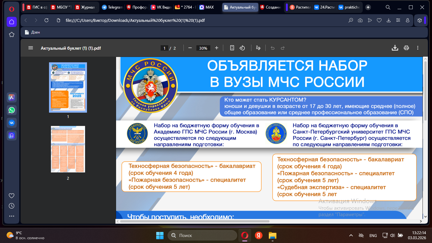
Task: Zoom out with the minus button
Action: point(190,48)
